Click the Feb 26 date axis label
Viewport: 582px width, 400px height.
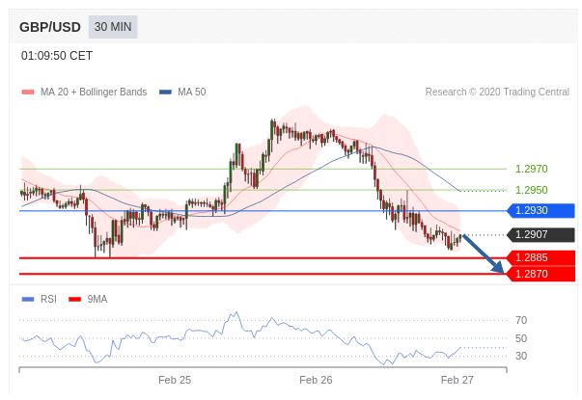click(316, 380)
